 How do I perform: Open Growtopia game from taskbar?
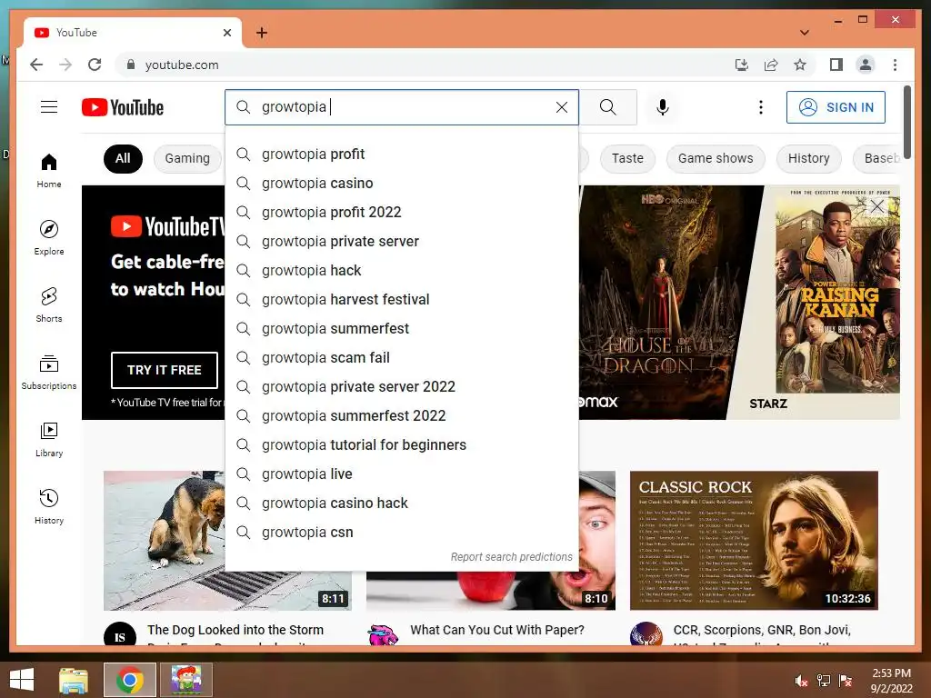click(185, 680)
